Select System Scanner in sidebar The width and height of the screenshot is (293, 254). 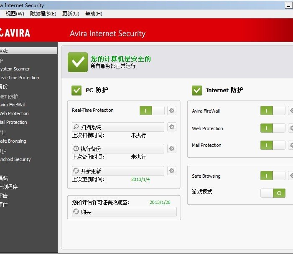point(15,69)
